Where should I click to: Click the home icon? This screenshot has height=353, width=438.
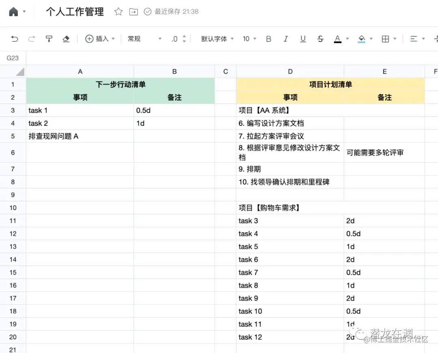13,12
